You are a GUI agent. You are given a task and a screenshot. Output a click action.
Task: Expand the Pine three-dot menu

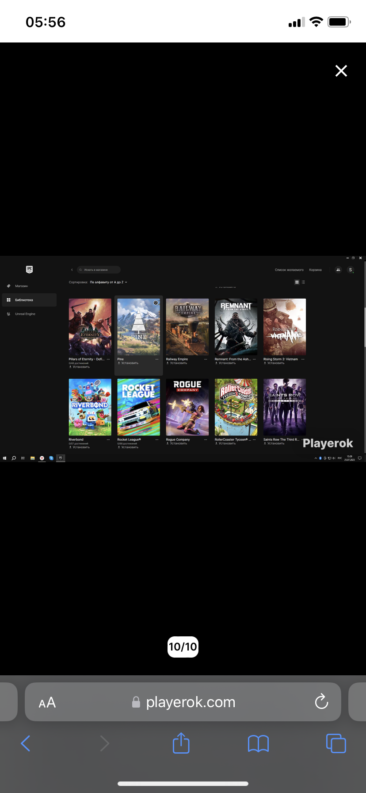157,359
